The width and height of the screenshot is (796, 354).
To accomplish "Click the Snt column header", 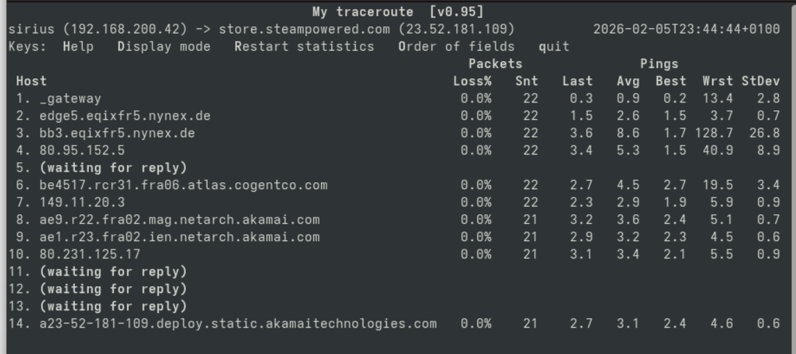I will (522, 82).
